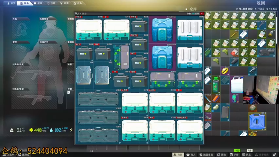
Task: Click the 角色 character button
Action: 178,155
